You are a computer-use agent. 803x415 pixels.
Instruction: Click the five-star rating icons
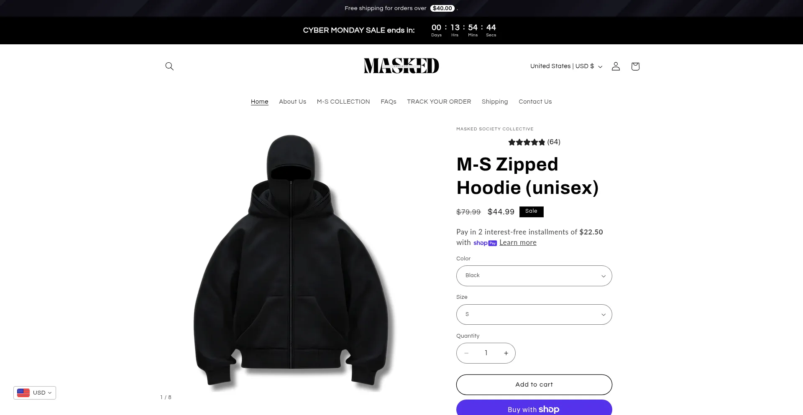(527, 142)
